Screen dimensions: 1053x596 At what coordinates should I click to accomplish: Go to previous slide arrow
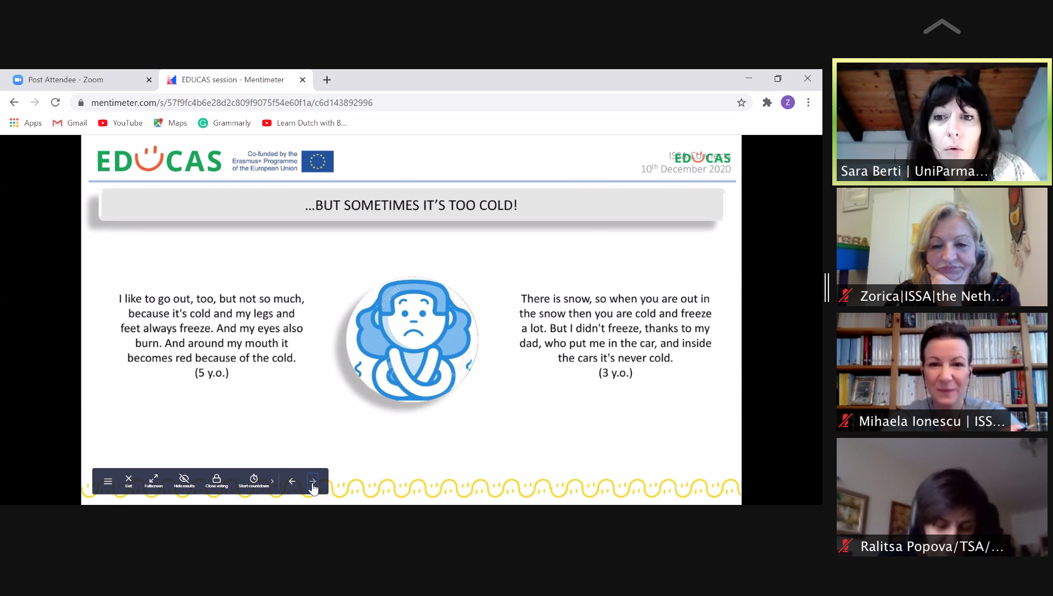[x=292, y=481]
